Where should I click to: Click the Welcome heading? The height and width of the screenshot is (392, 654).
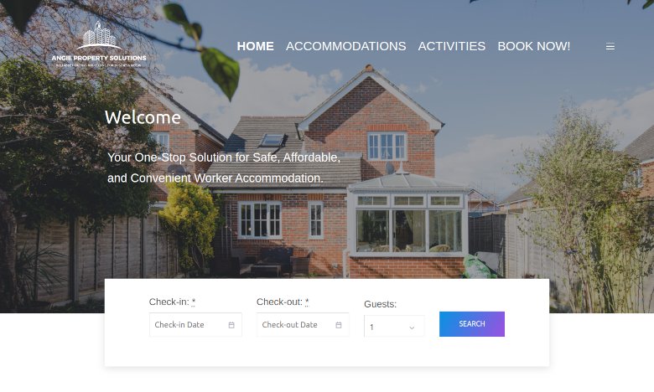tap(143, 117)
